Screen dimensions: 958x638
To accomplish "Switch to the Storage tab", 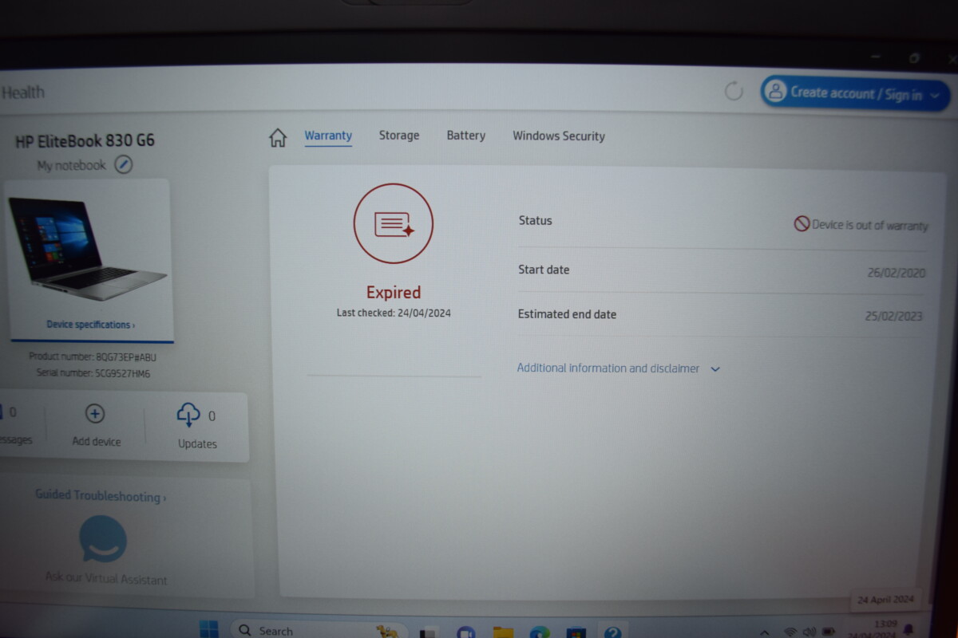I will (399, 136).
